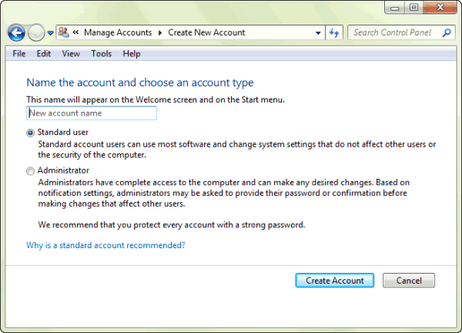Click Manage Accounts in the breadcrumb
This screenshot has width=462, height=333.
coord(118,32)
